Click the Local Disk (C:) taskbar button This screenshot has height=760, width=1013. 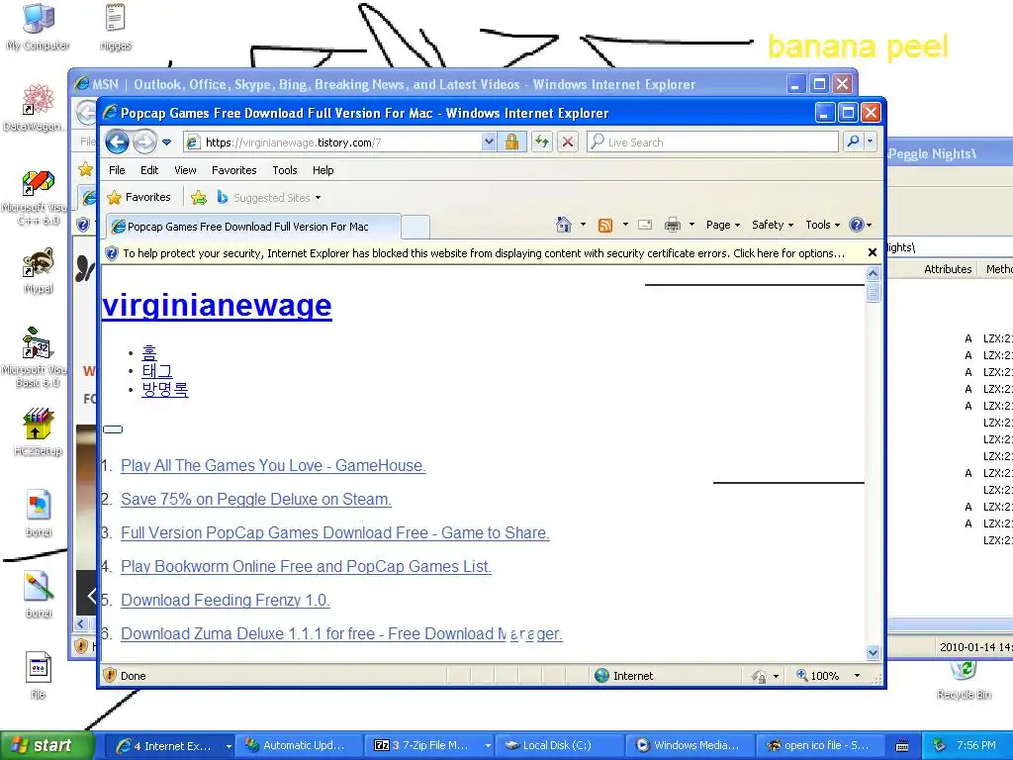tap(560, 745)
